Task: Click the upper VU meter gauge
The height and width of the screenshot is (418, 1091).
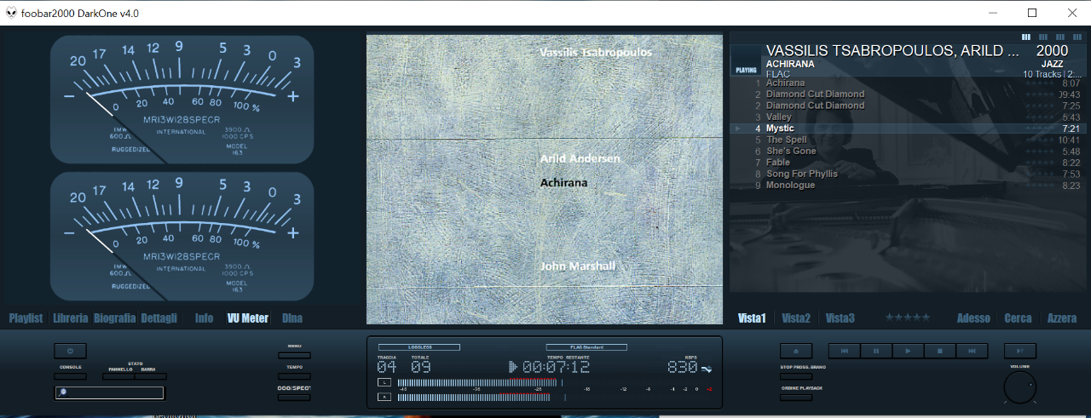Action: pos(182,100)
